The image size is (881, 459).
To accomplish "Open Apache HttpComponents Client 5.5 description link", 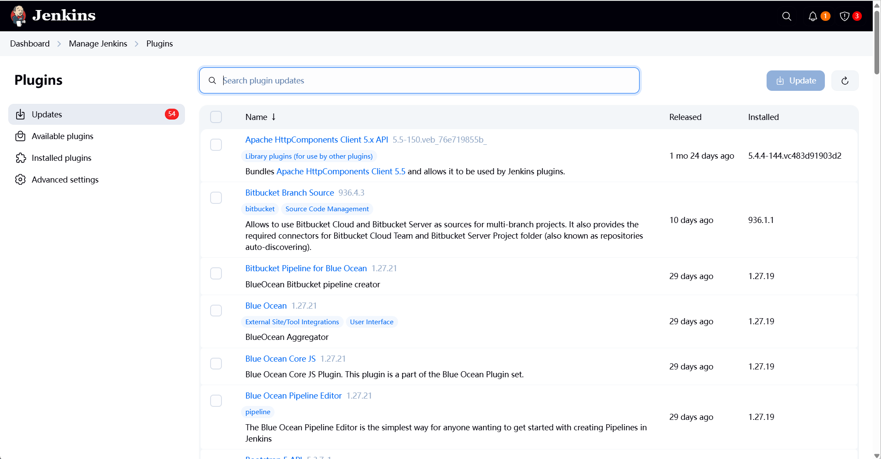I will [x=341, y=171].
